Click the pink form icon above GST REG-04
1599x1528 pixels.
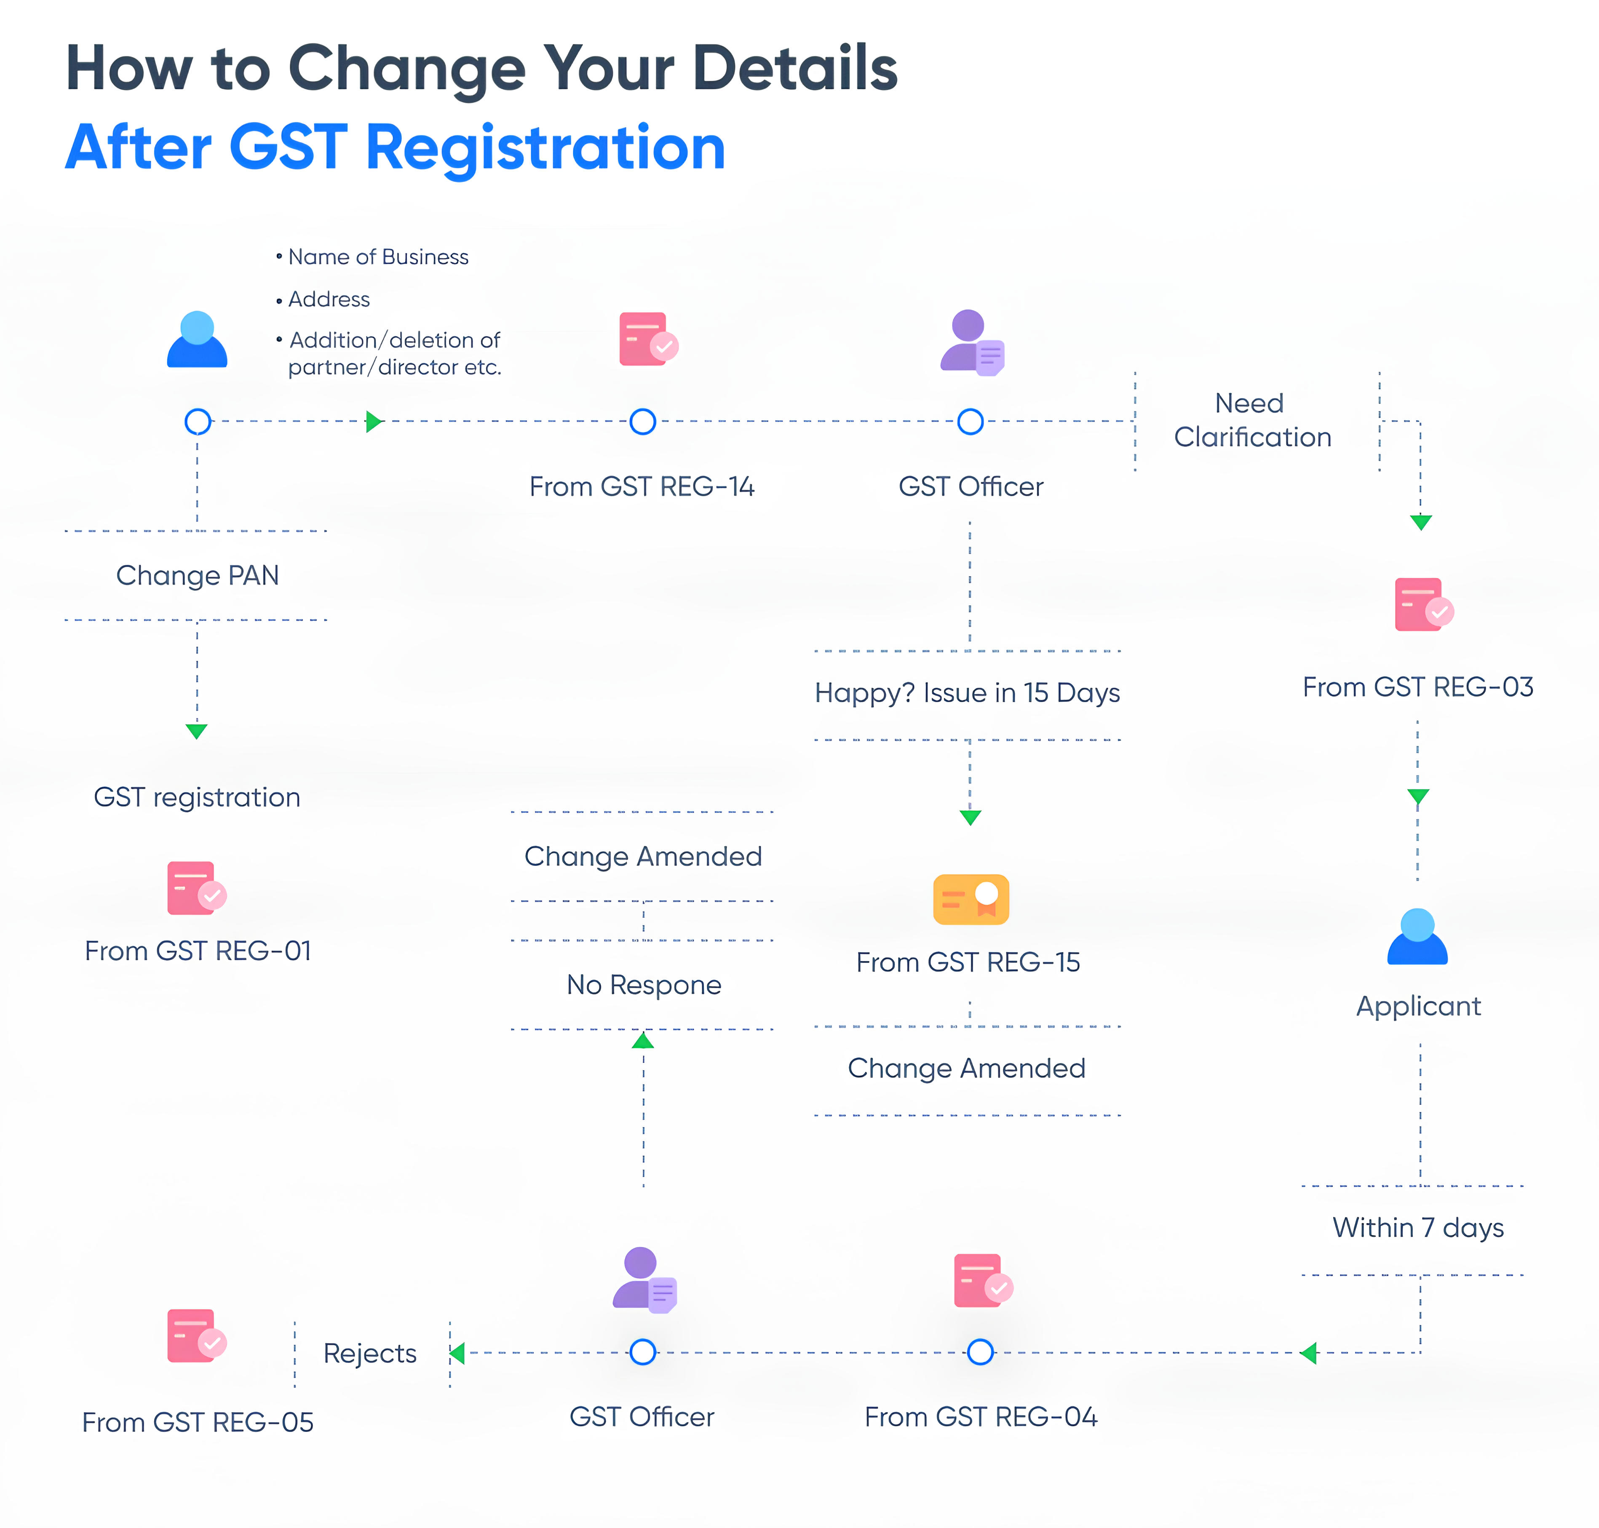(x=982, y=1281)
